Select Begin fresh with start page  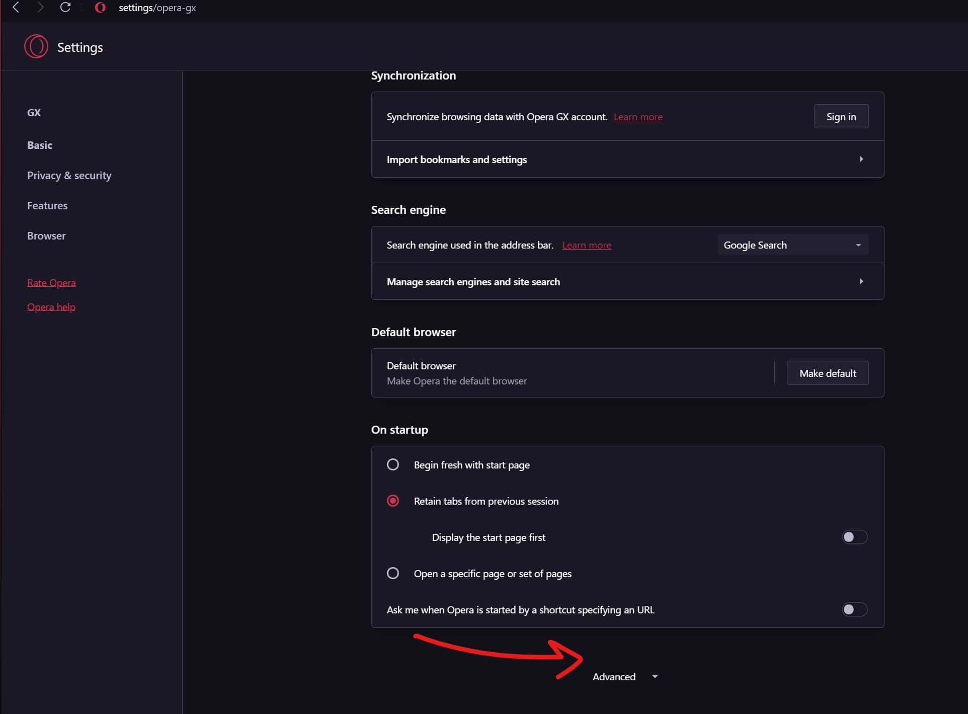click(393, 464)
